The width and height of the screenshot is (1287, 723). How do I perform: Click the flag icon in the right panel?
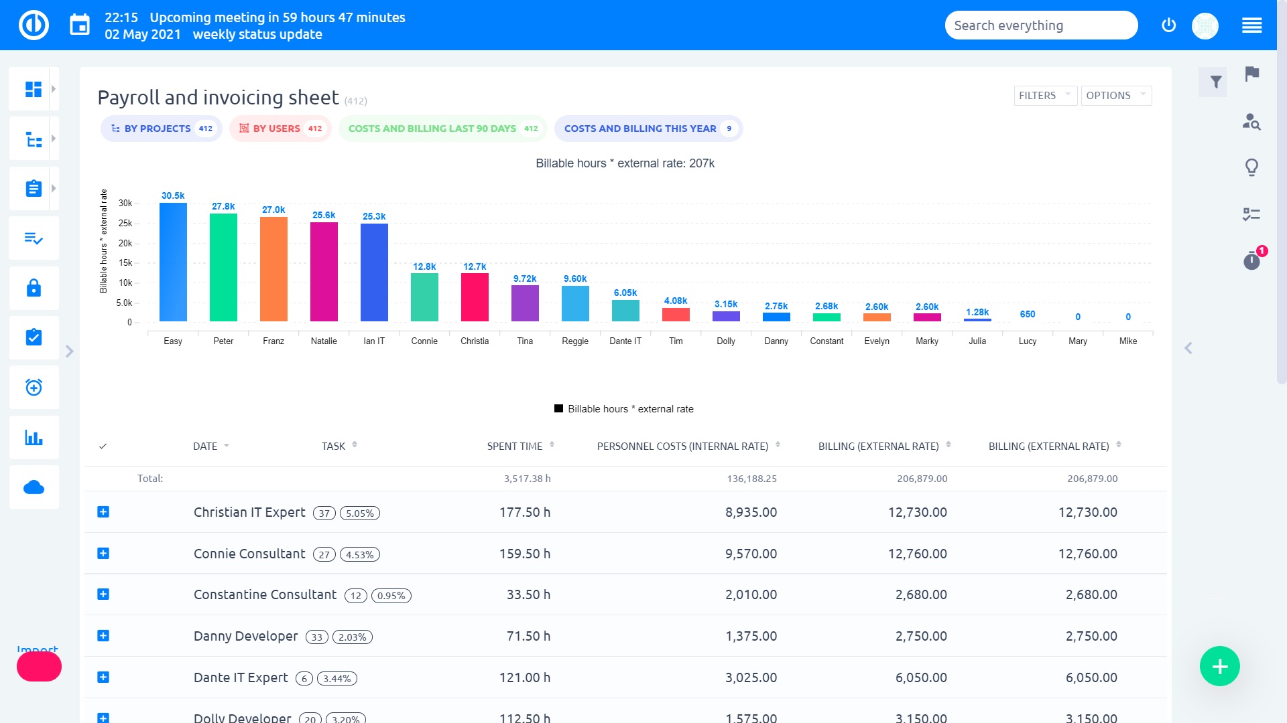[1251, 76]
